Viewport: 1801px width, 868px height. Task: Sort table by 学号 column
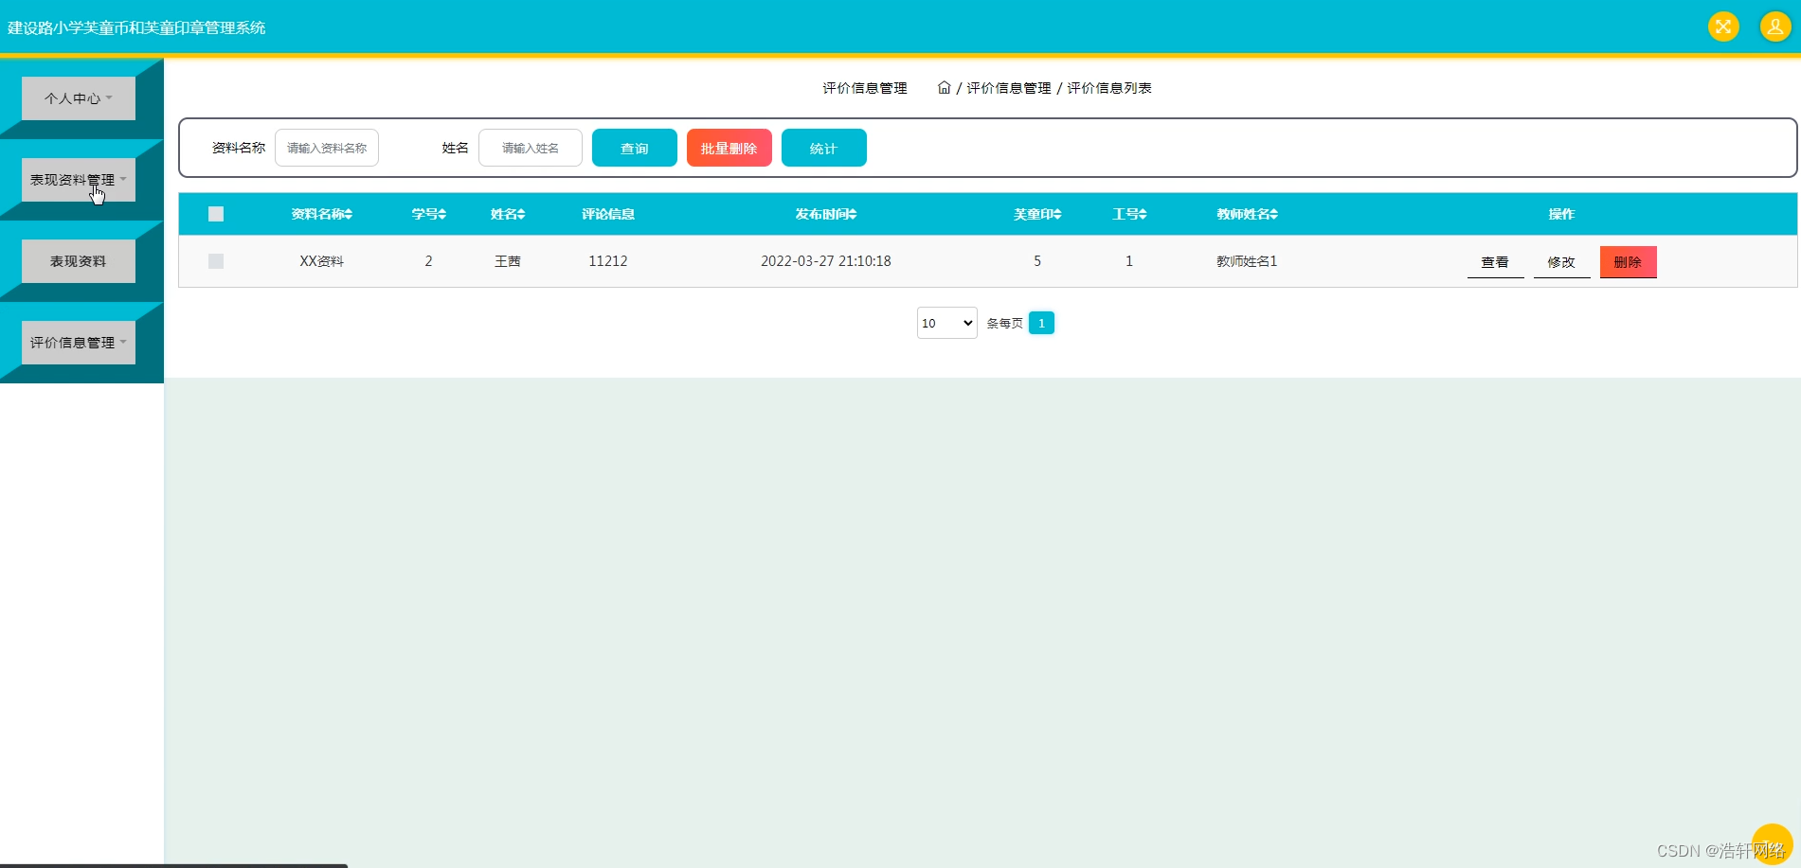429,214
